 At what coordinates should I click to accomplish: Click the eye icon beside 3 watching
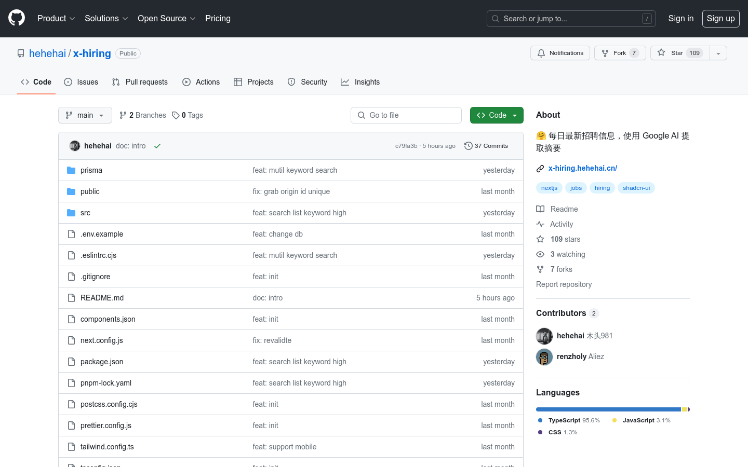pyautogui.click(x=540, y=254)
